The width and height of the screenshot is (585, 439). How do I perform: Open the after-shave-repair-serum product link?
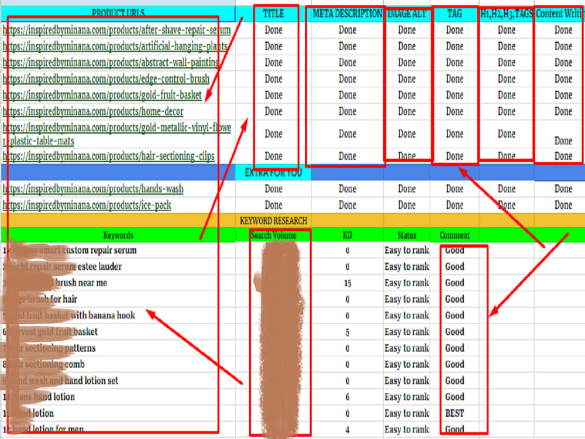point(116,30)
